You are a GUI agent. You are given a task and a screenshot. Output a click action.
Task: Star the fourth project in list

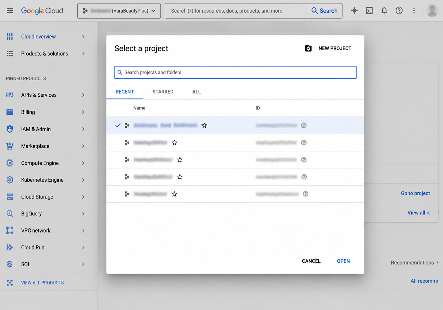[180, 177]
